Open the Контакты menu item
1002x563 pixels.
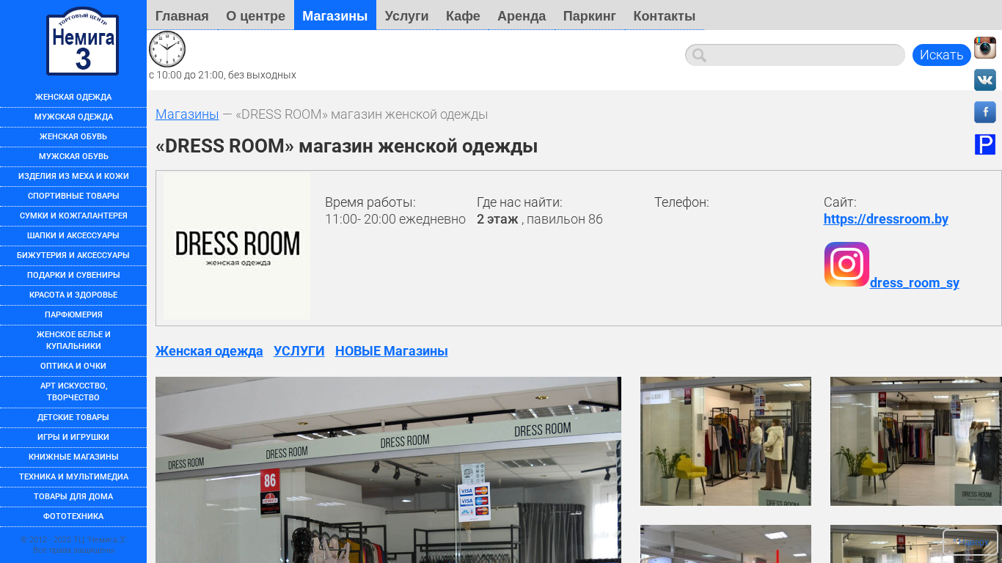point(665,15)
